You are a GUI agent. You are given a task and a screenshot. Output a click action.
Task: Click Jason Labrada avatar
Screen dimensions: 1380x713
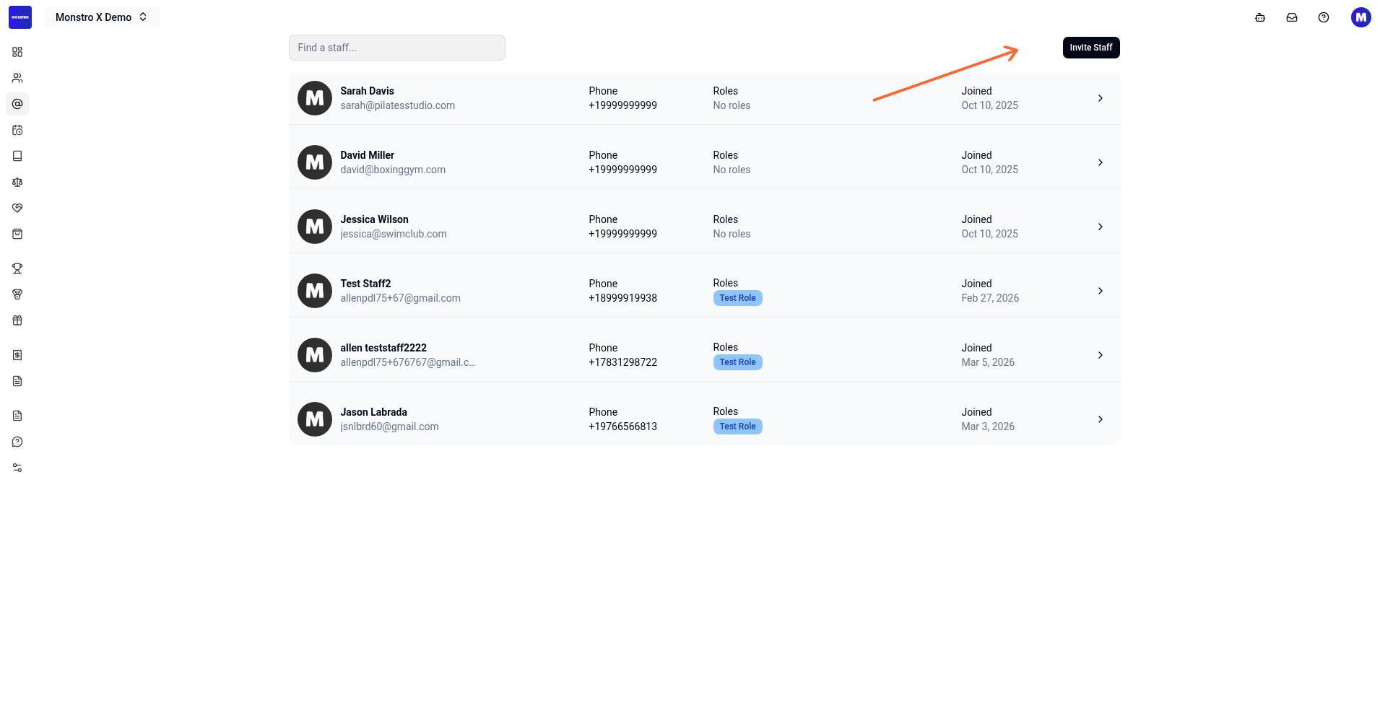(315, 419)
